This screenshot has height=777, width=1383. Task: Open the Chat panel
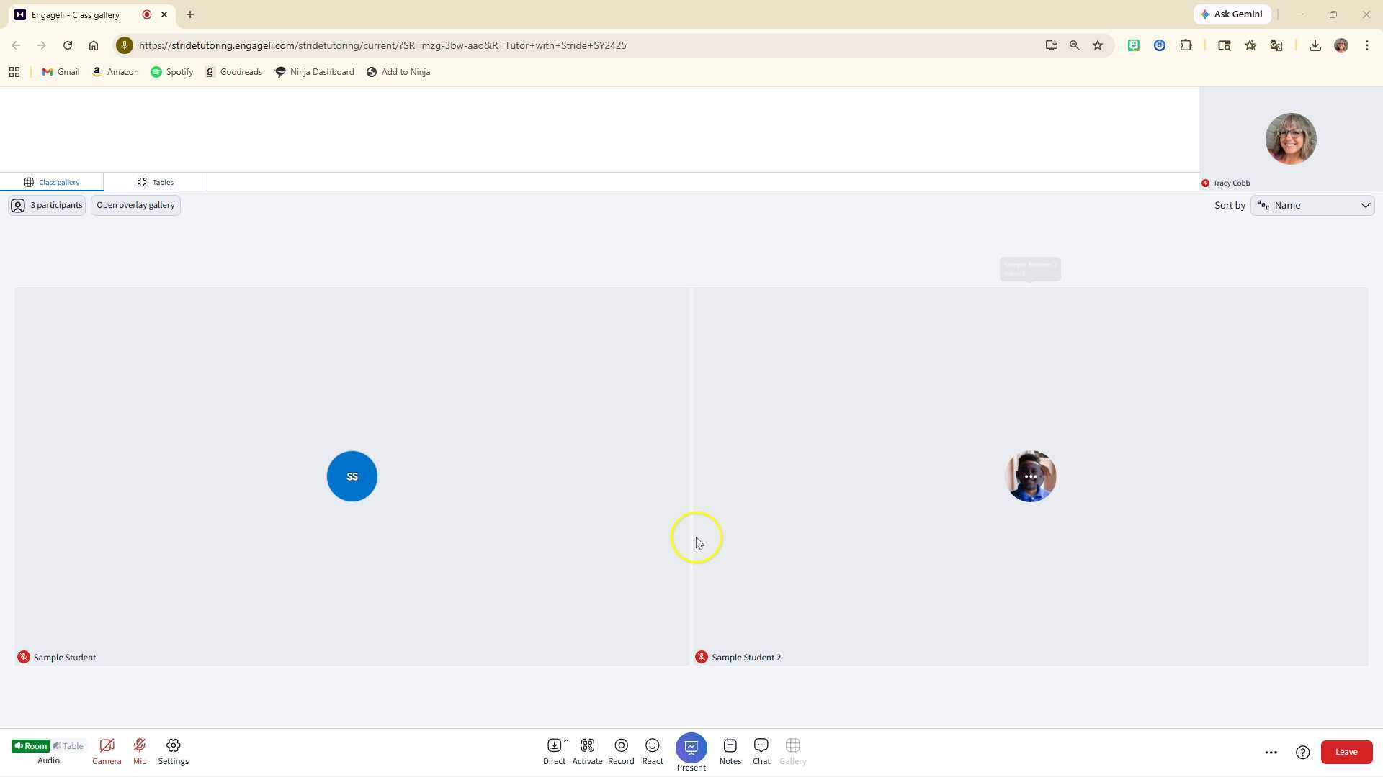[761, 752]
